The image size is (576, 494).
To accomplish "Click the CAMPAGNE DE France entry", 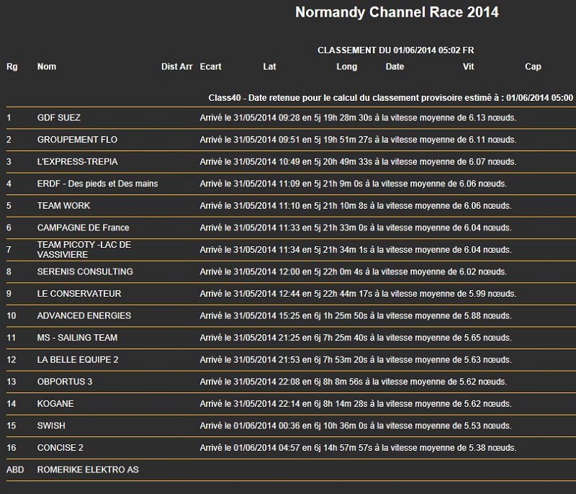I will pyautogui.click(x=83, y=228).
